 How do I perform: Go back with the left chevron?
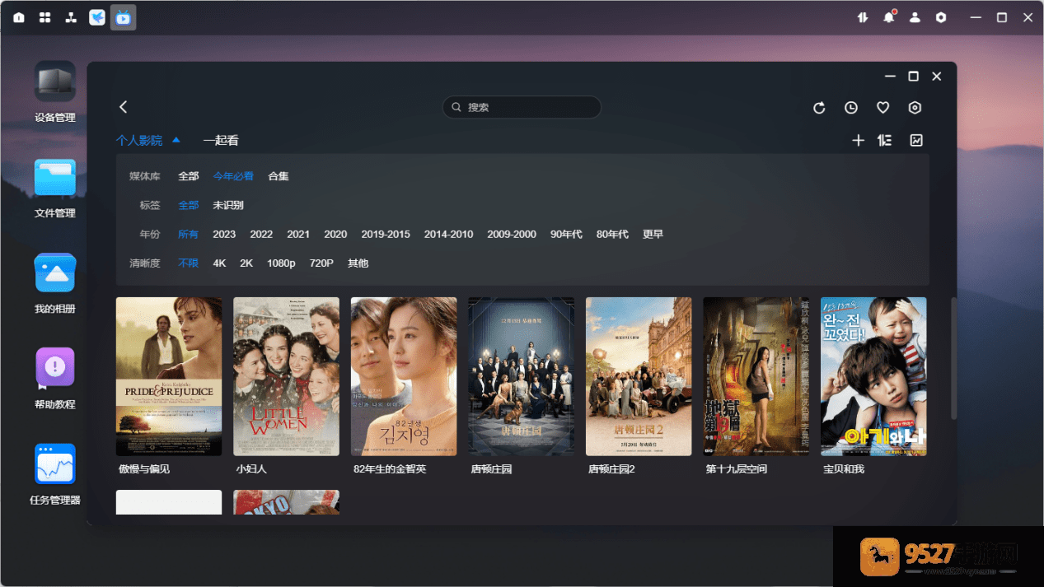[124, 107]
